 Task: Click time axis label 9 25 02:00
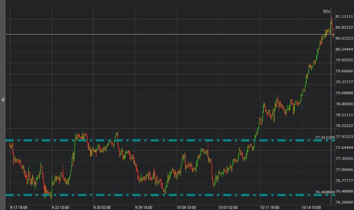(x=102, y=207)
